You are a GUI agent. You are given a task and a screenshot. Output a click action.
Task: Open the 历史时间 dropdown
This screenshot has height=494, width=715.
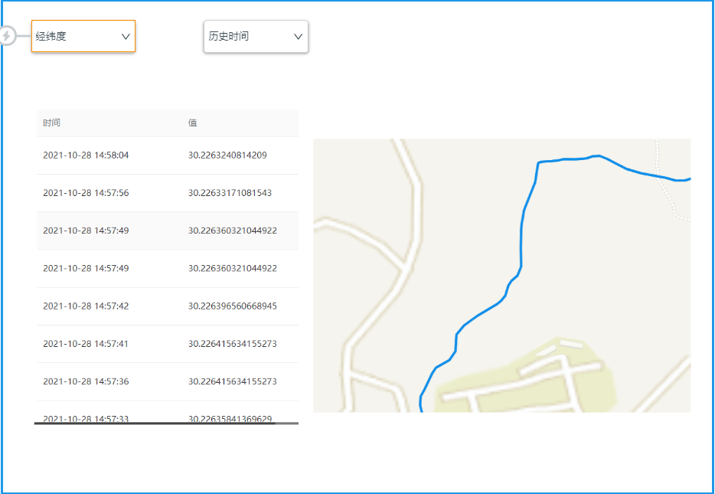[256, 37]
